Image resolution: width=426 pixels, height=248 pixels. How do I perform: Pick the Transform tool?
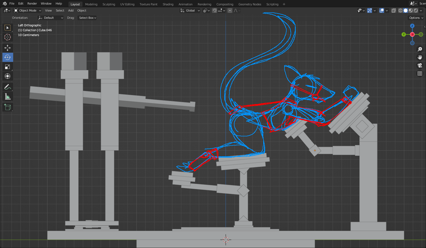tap(8, 76)
